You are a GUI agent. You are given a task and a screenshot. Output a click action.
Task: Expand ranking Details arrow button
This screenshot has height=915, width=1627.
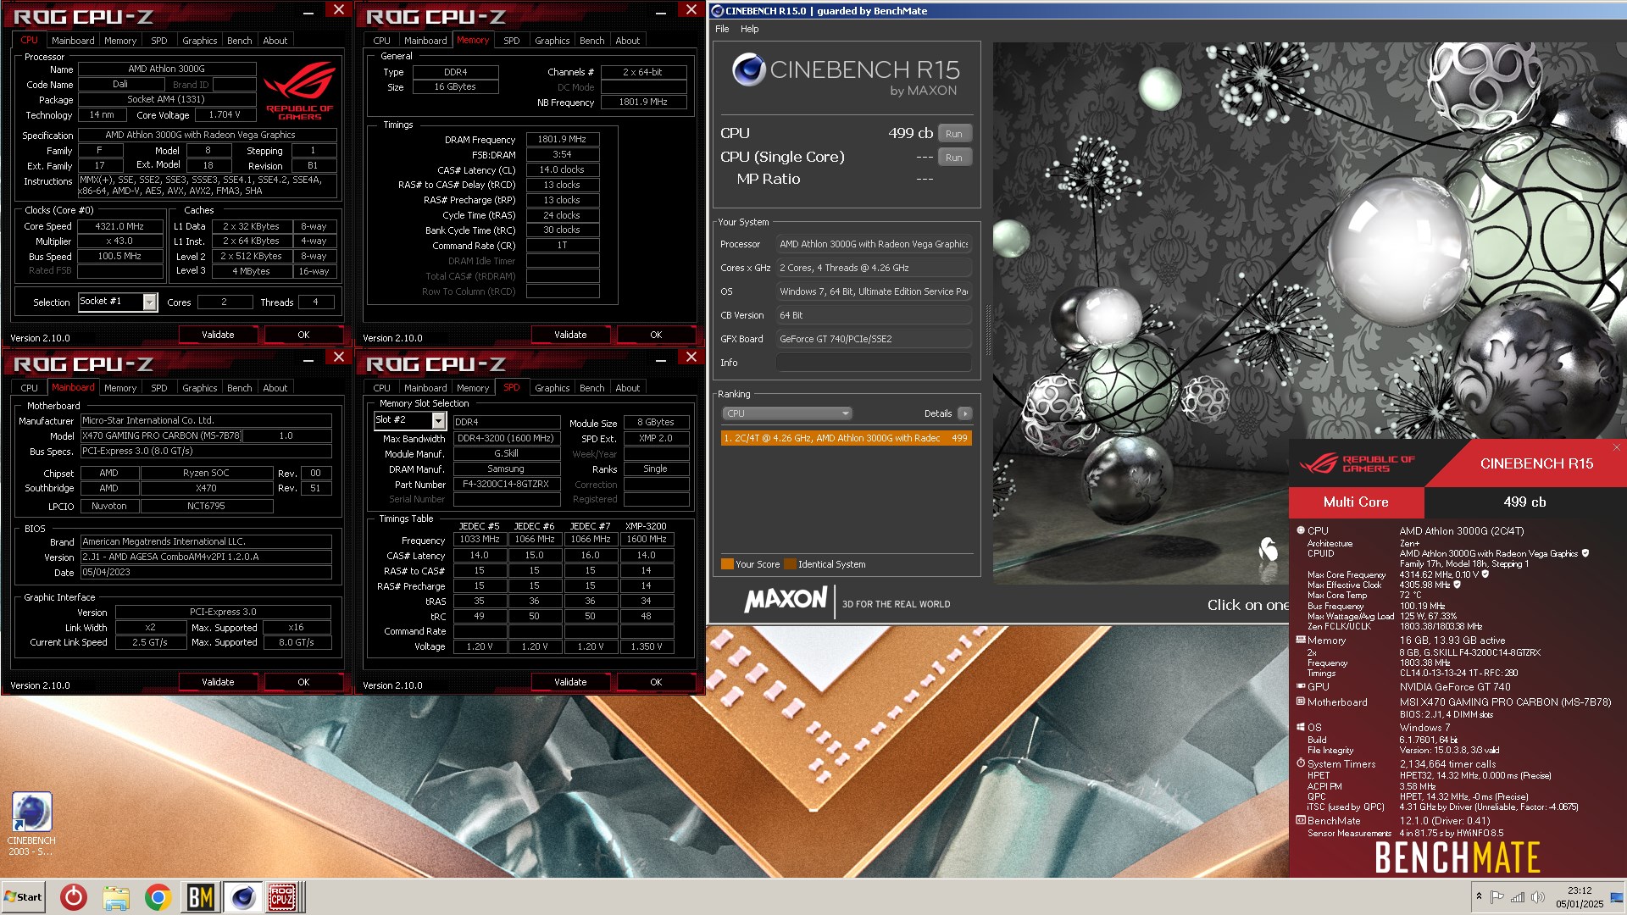pyautogui.click(x=965, y=413)
